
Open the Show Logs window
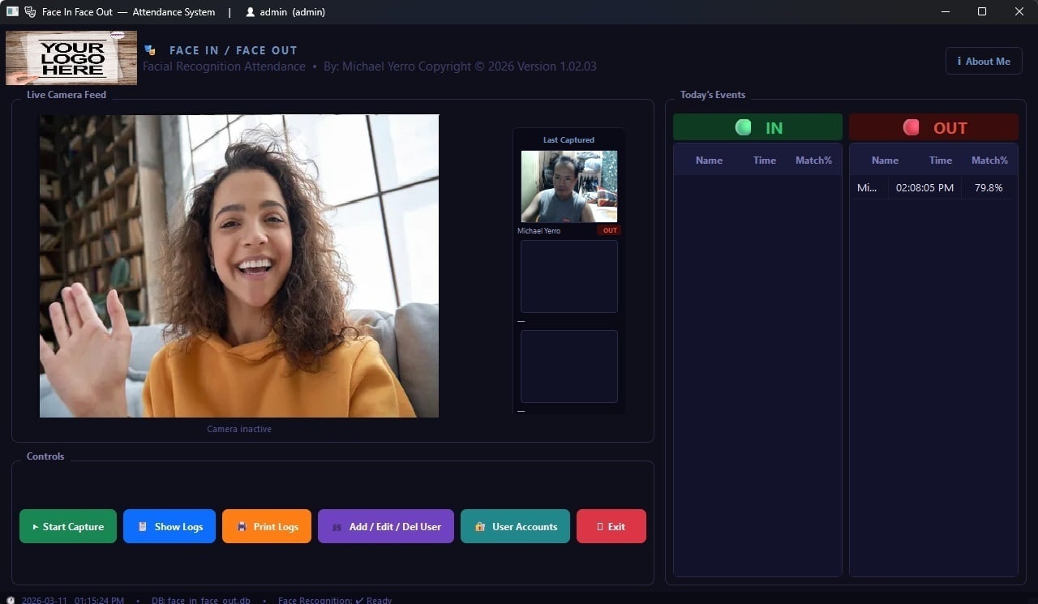tap(169, 526)
